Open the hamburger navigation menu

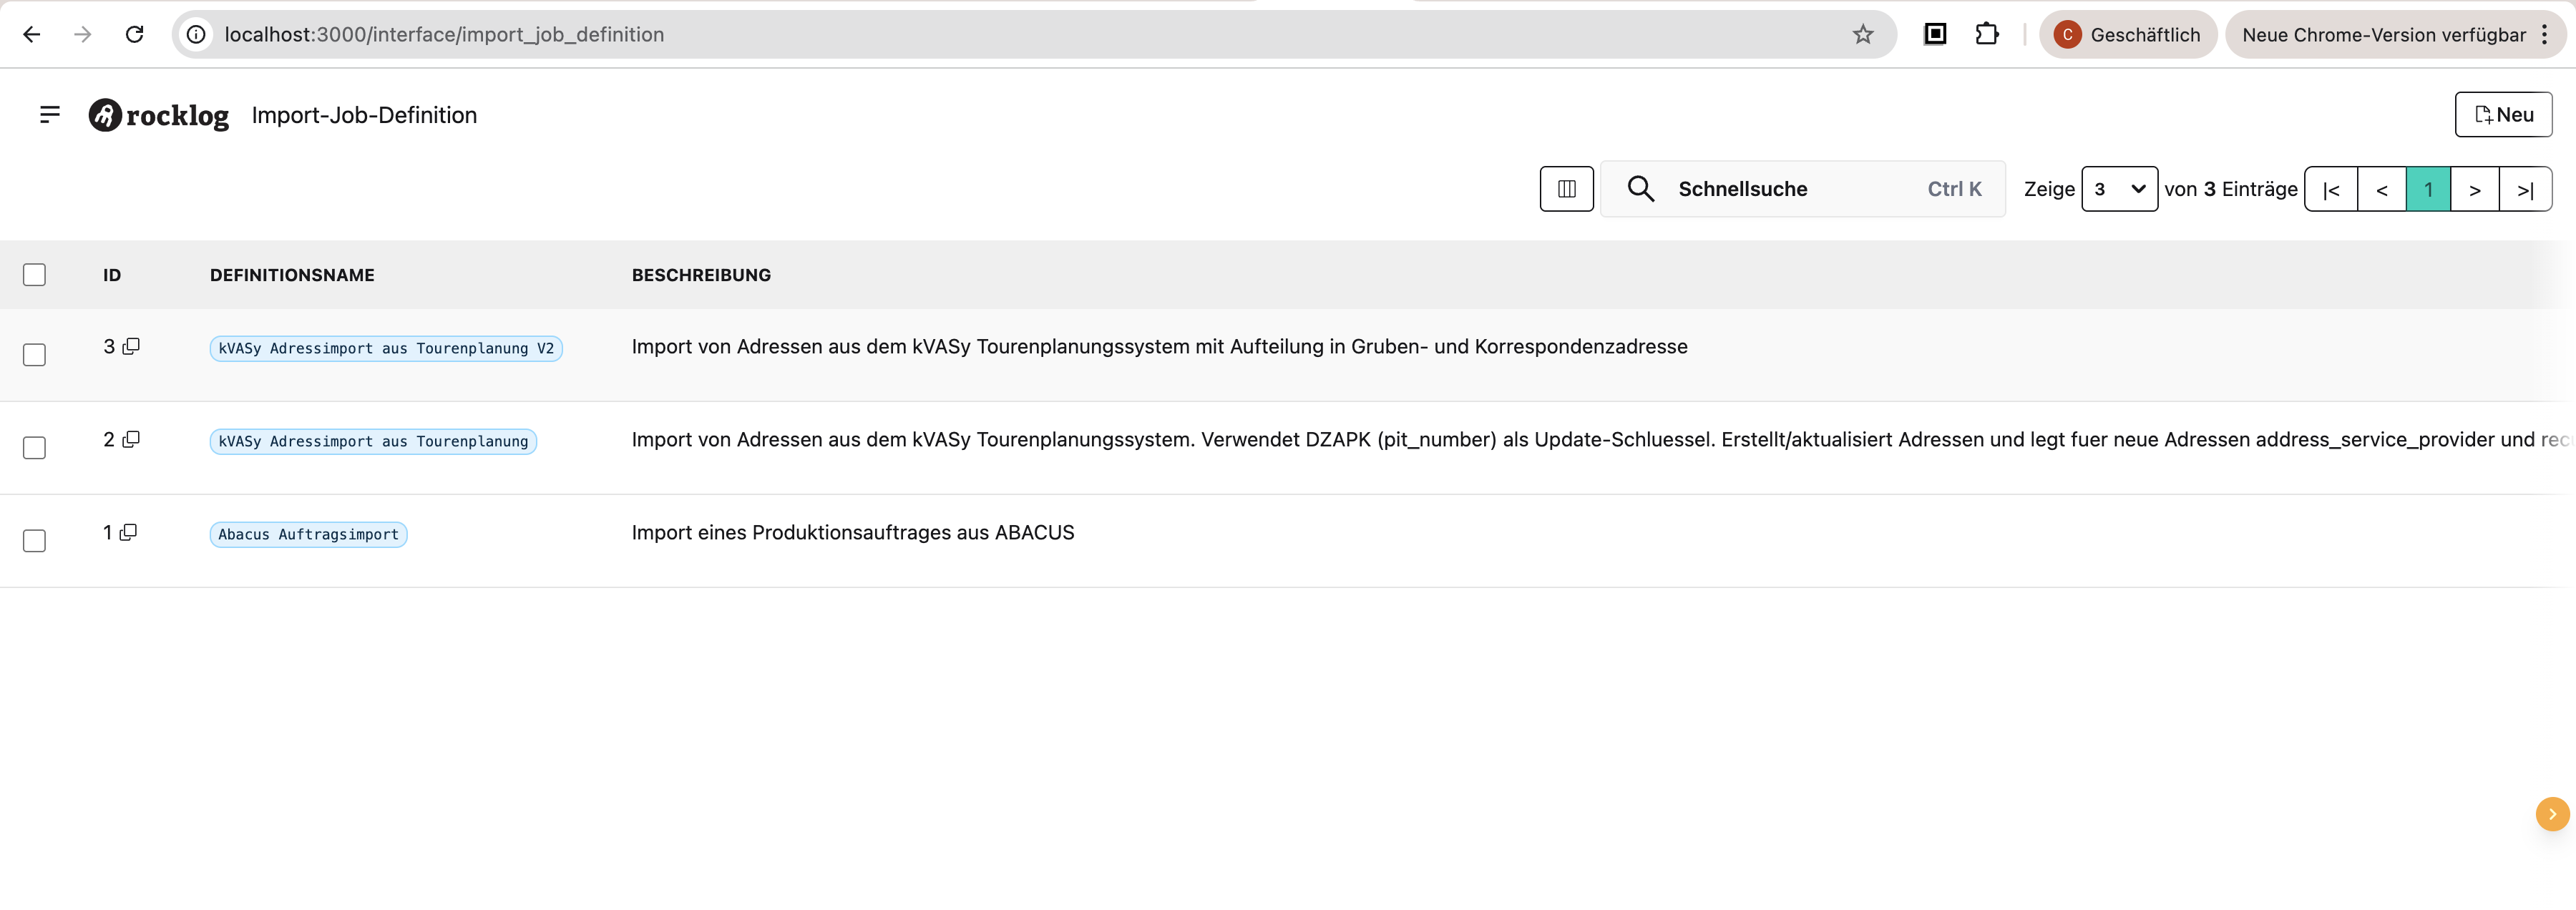click(49, 115)
